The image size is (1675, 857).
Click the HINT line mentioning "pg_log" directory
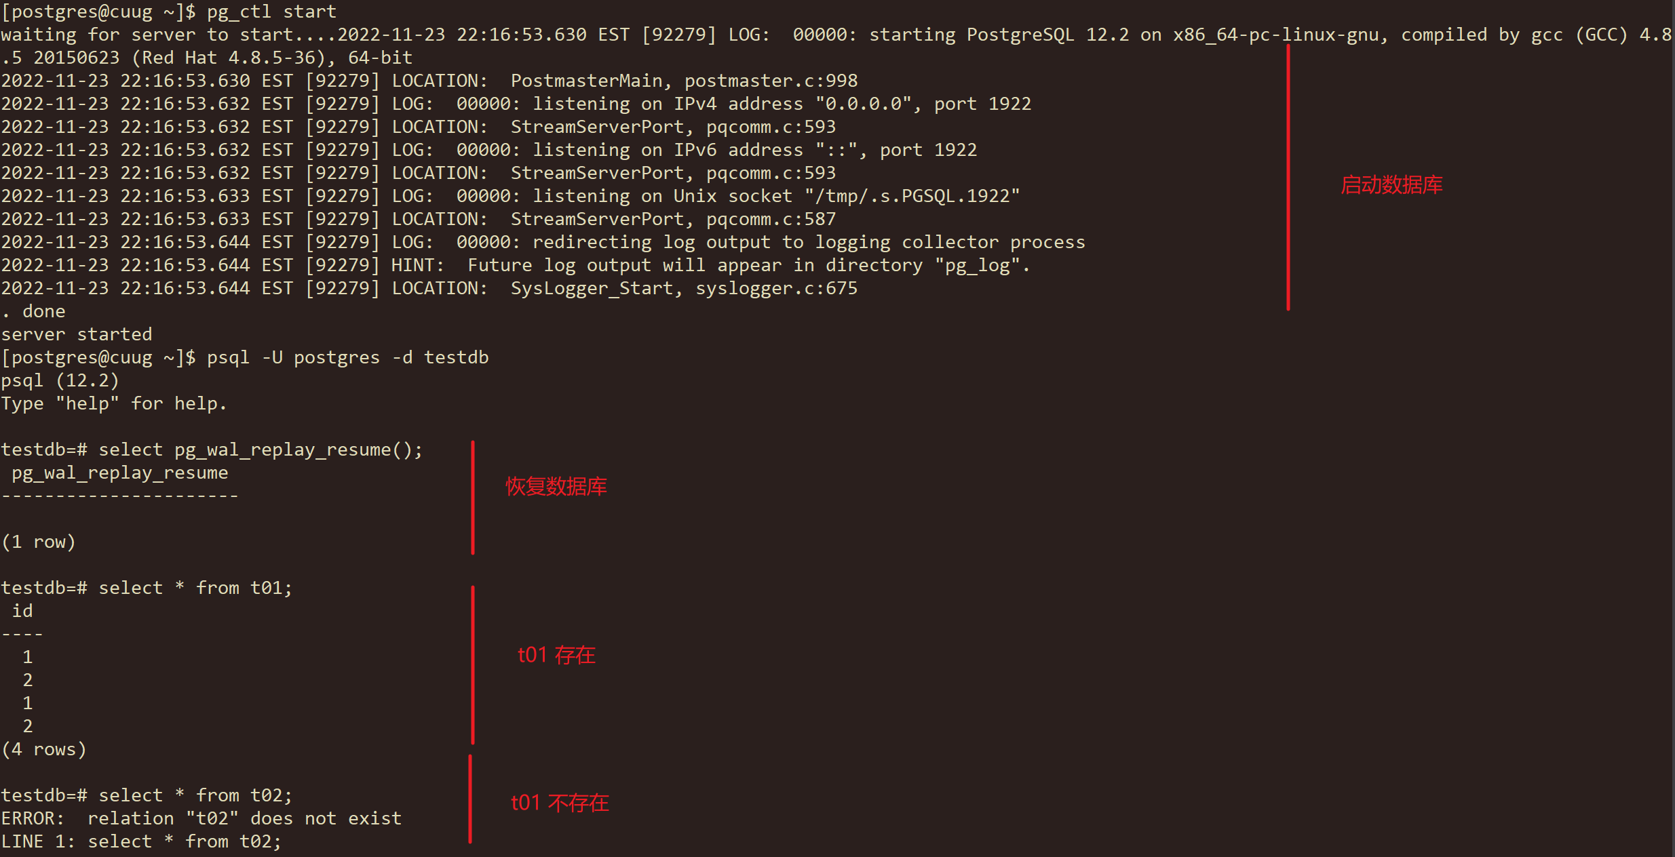[x=516, y=265]
